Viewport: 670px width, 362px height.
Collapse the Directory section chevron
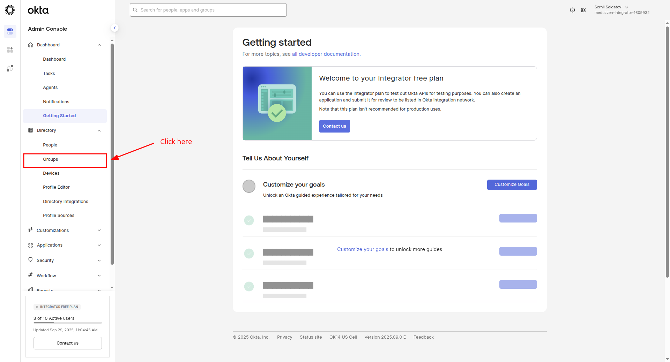pyautogui.click(x=99, y=130)
